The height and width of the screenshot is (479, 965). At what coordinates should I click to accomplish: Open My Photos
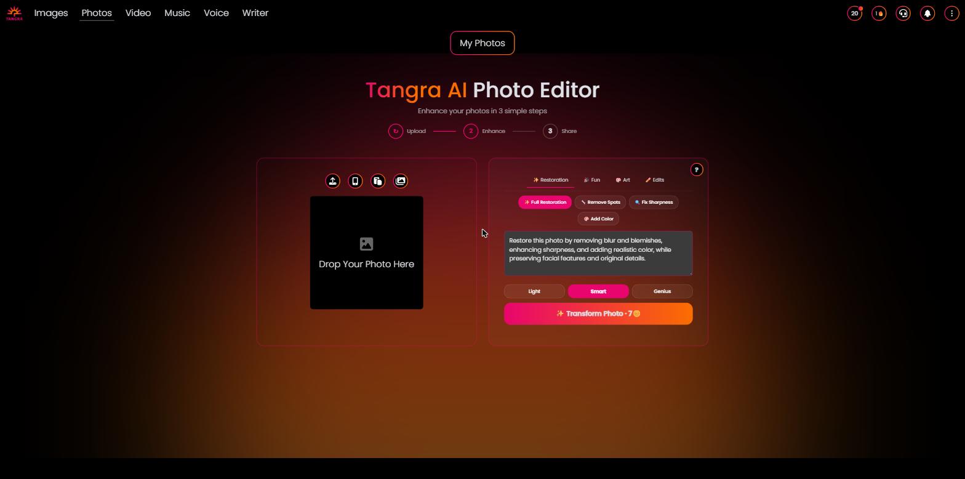[482, 43]
